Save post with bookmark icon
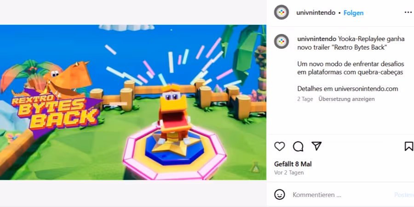This screenshot has height=207, width=414. click(x=409, y=146)
